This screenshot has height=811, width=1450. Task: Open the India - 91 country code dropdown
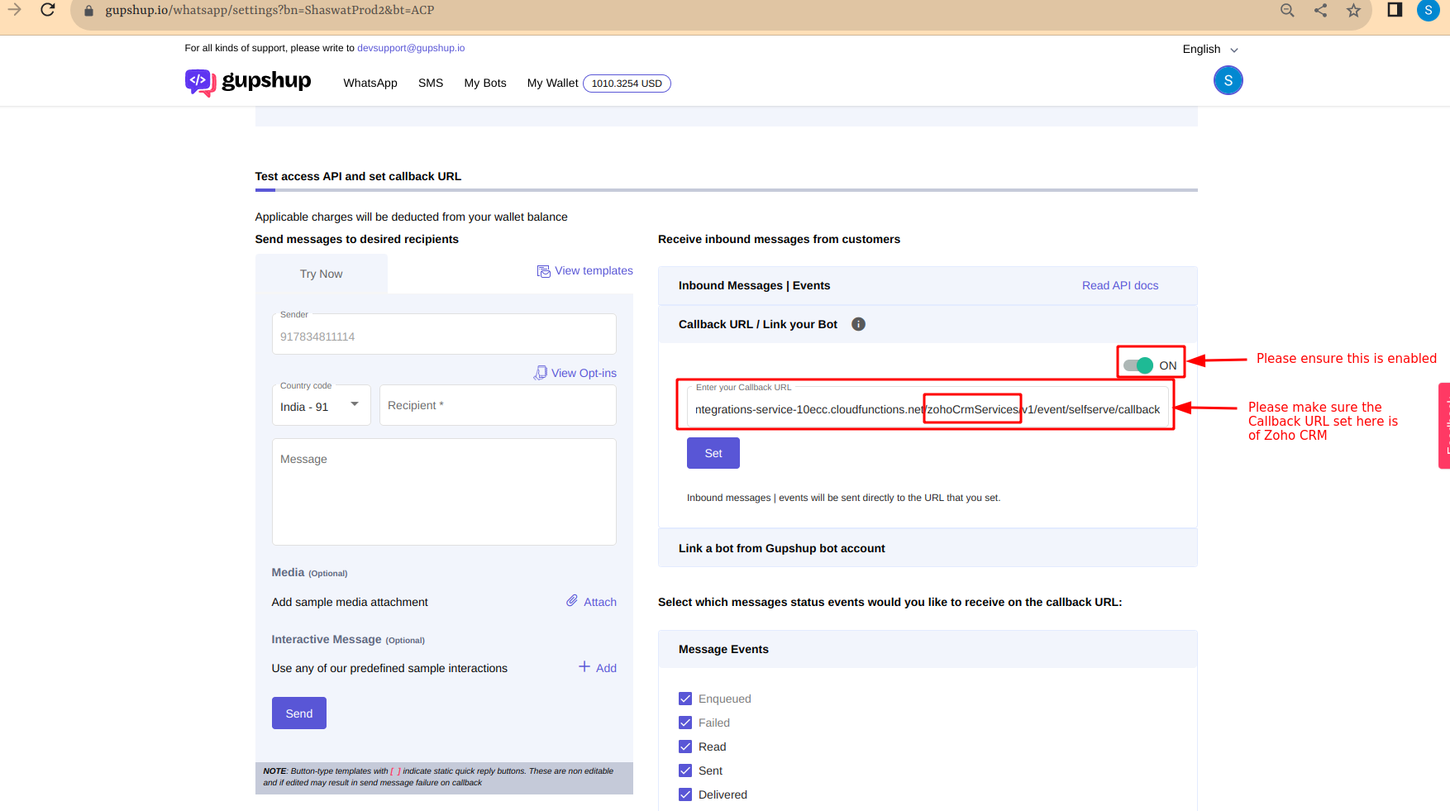click(x=322, y=405)
